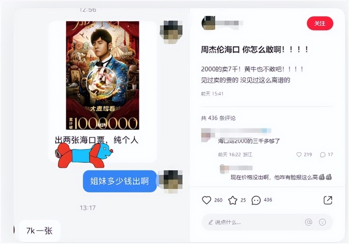The image size is (349, 244).
Task: Like the post with the heart icon
Action: [x=206, y=200]
